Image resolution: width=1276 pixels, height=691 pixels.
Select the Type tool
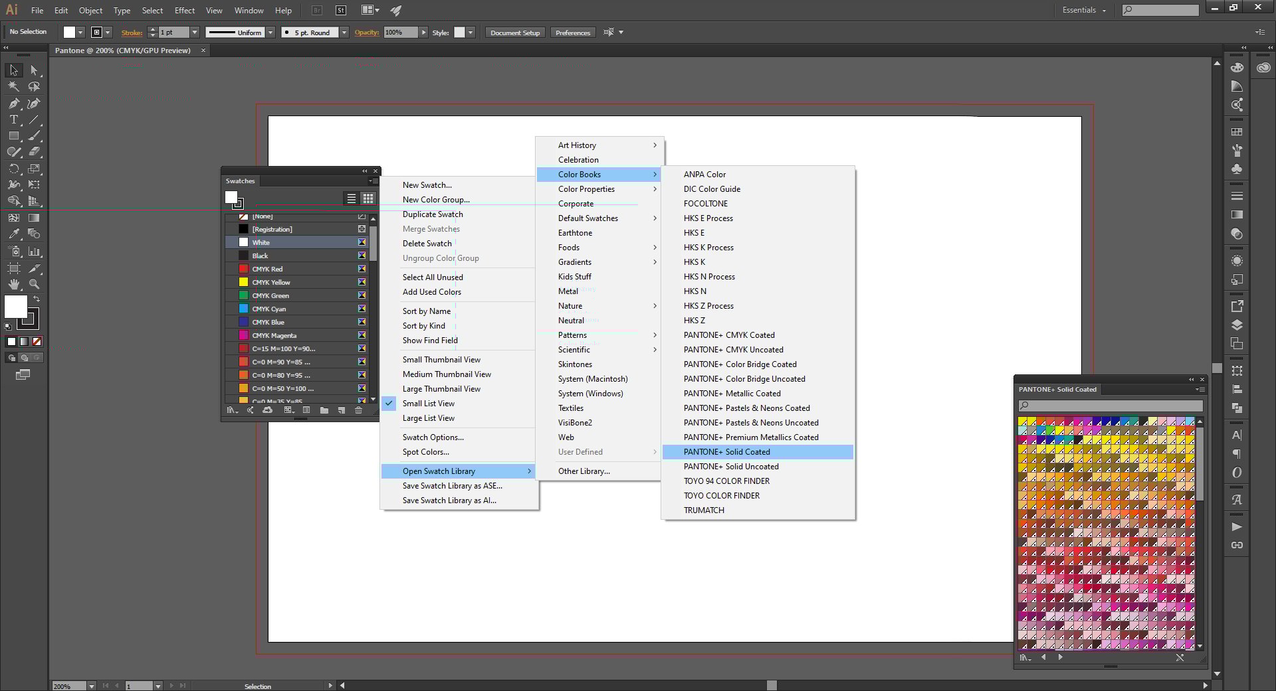(x=13, y=119)
